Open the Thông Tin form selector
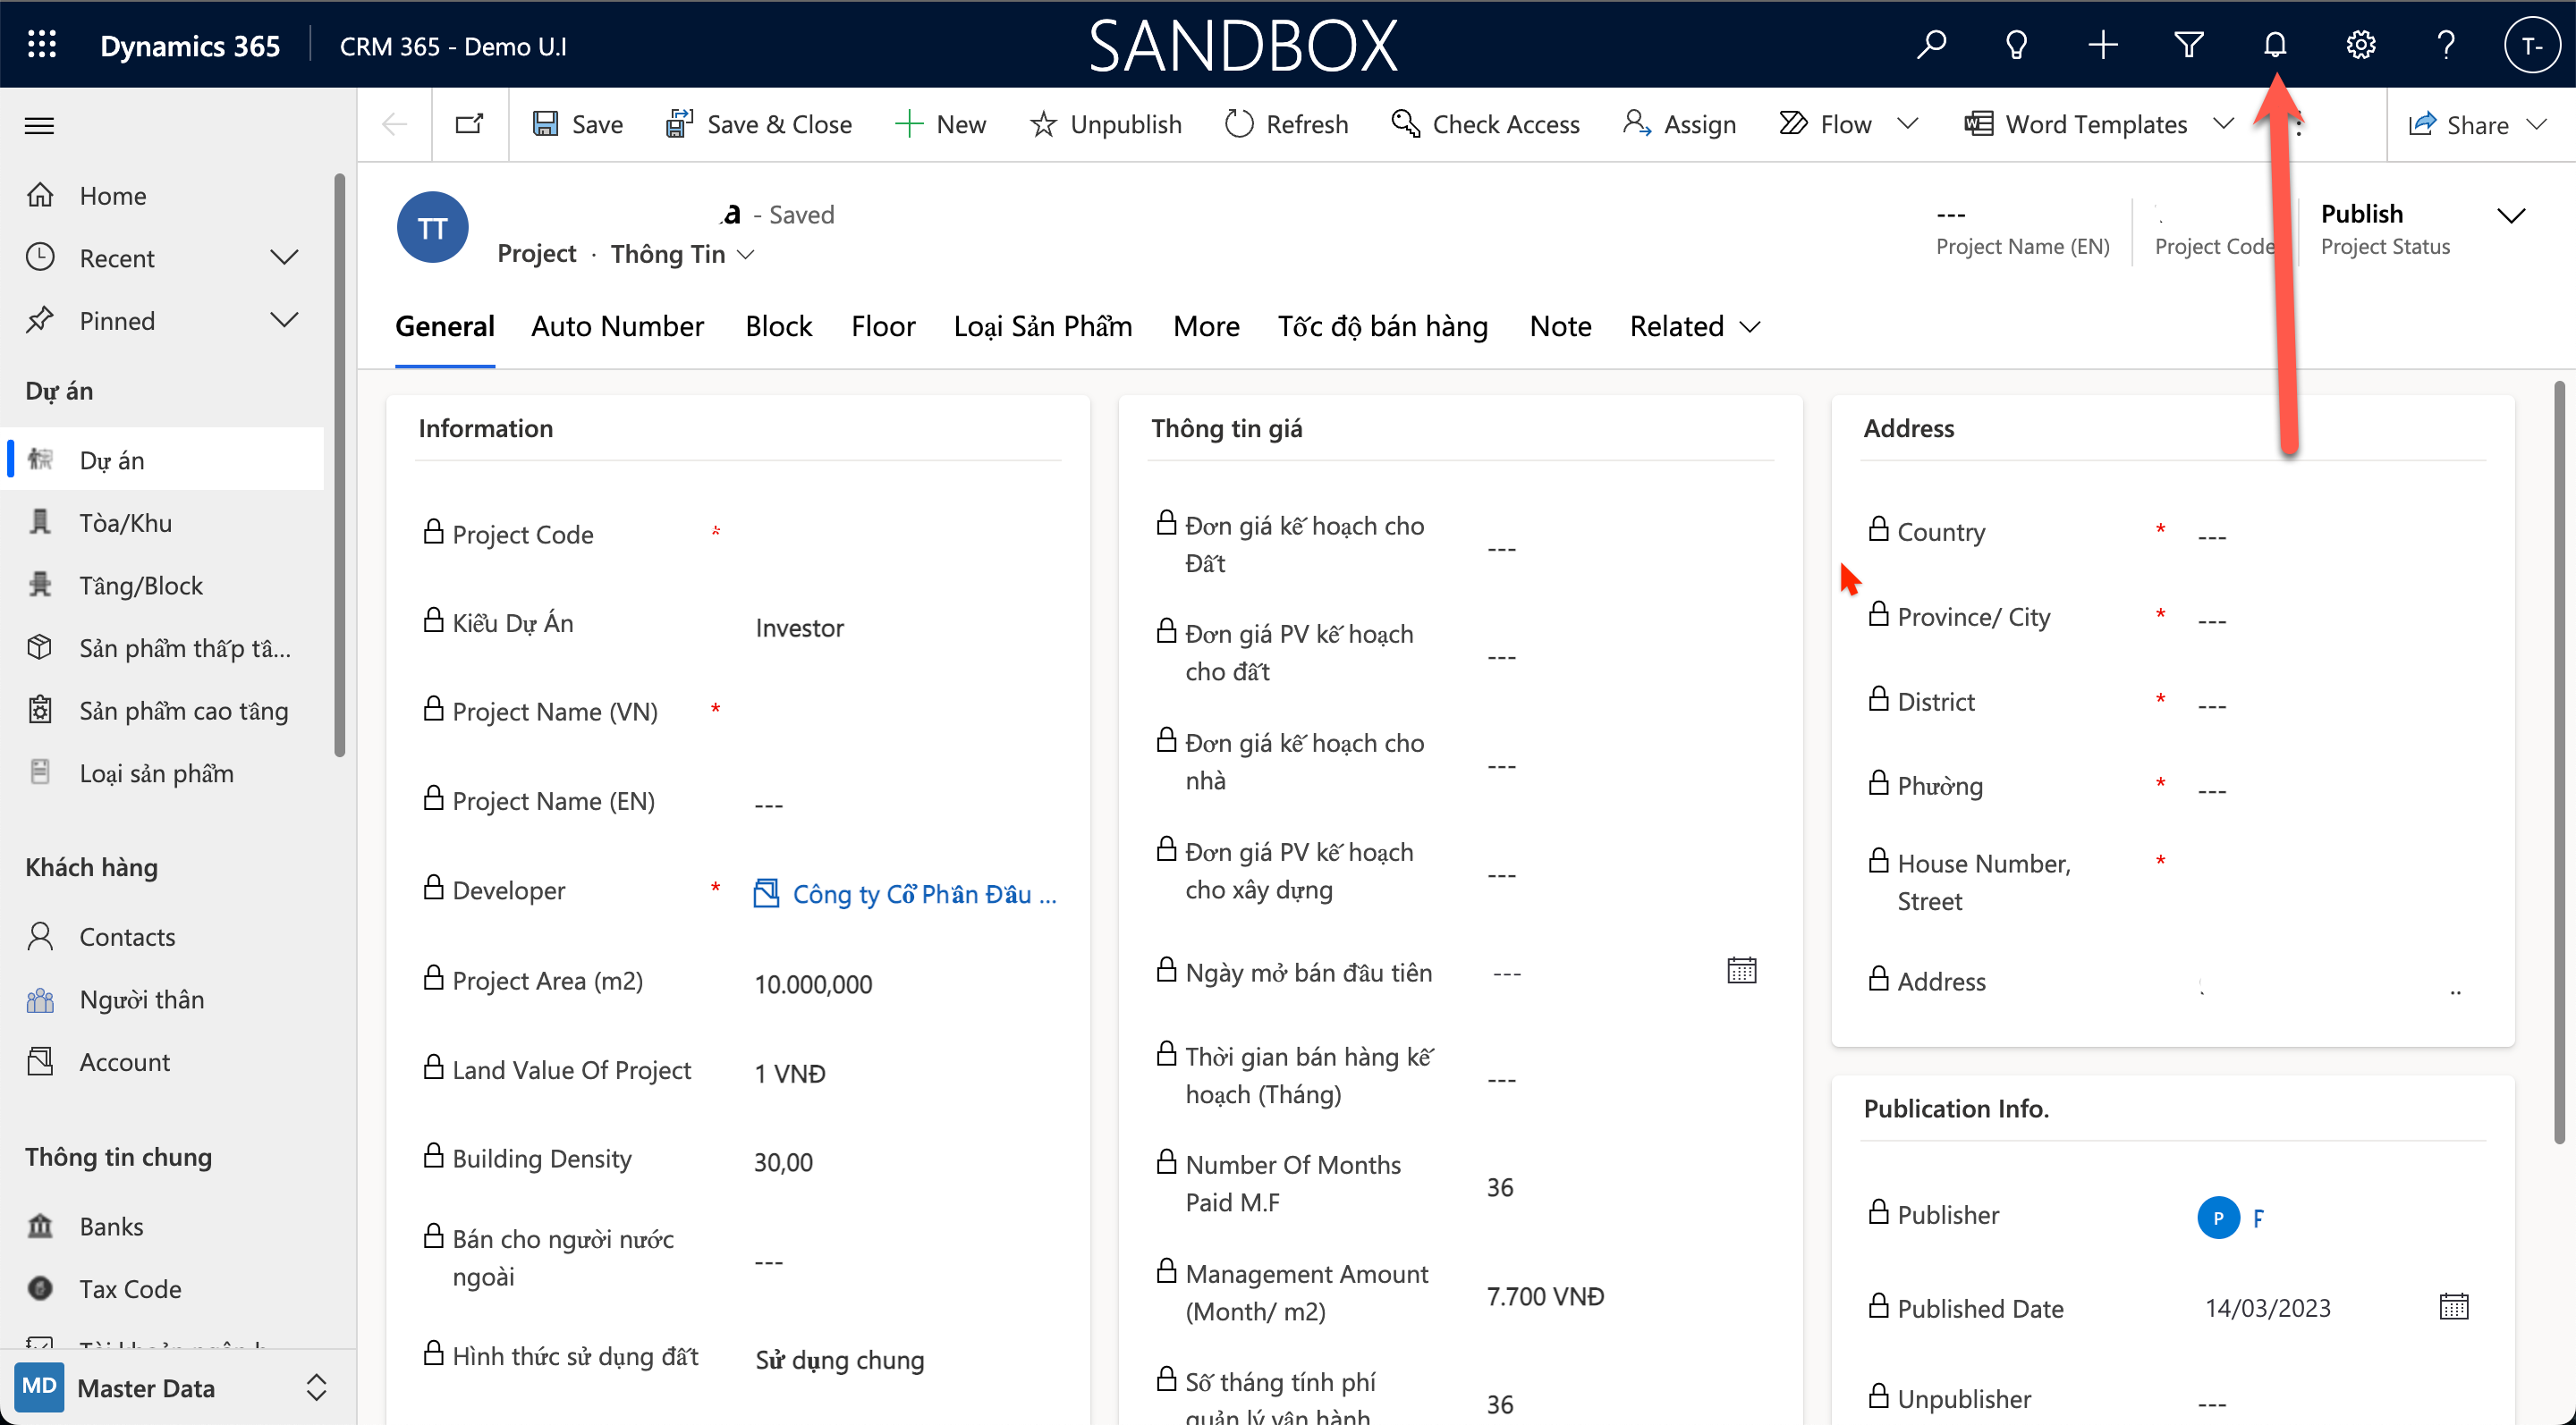Screen dimensions: 2576x1425 pyautogui.click(x=682, y=254)
